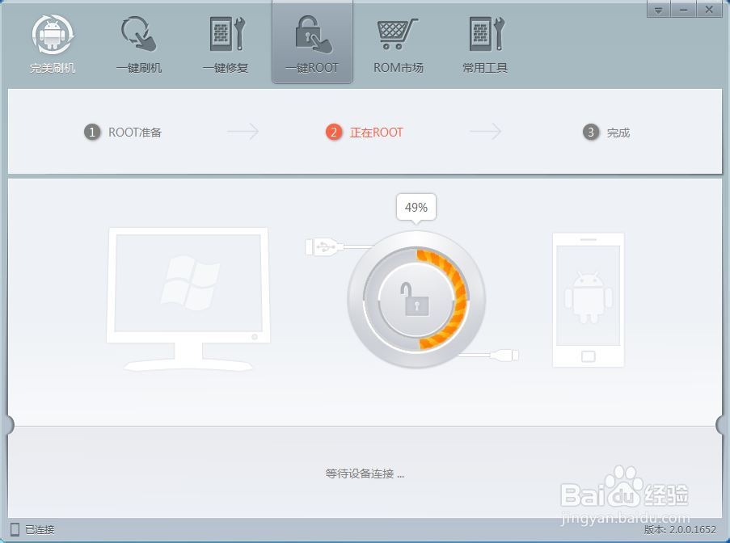
Task: Select the Android phone illustration on the right
Action: tap(587, 299)
